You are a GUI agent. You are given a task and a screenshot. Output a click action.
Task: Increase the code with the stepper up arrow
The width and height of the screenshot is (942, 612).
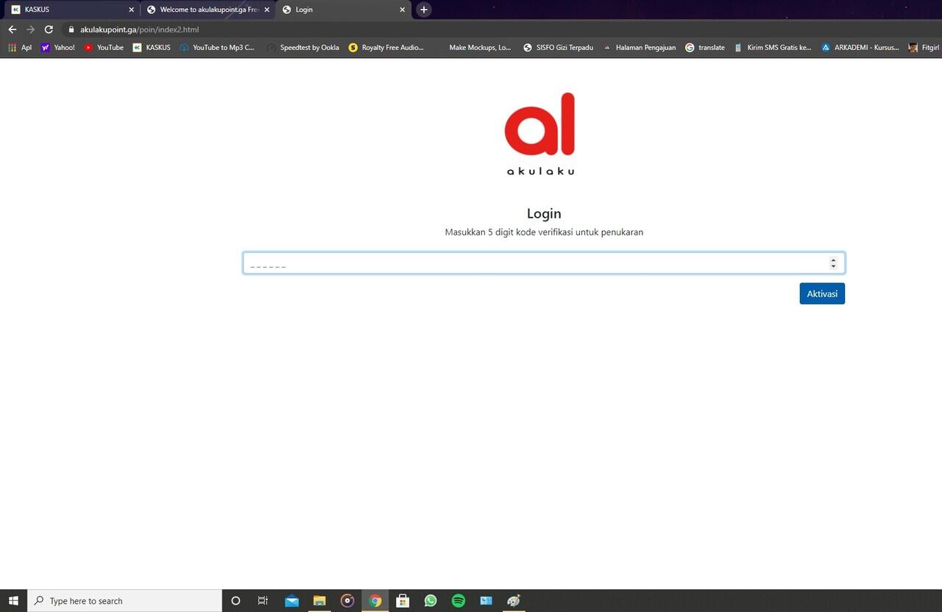[x=833, y=260]
